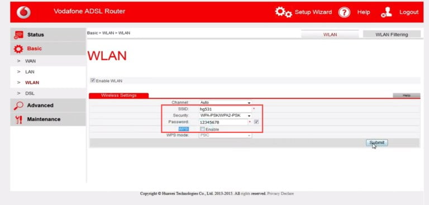Open the Maintenance menu section

(48, 120)
